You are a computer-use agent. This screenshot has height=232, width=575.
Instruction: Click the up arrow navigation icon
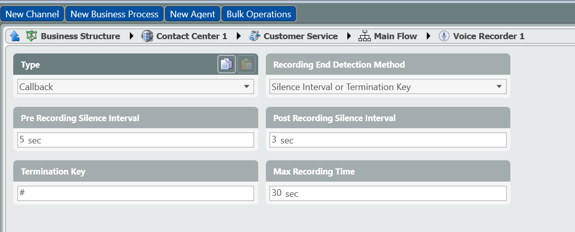pyautogui.click(x=15, y=36)
